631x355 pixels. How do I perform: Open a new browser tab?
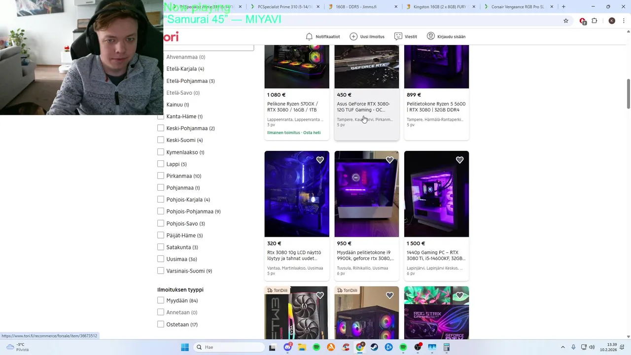pyautogui.click(x=563, y=6)
